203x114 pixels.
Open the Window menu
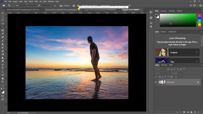[51, 1]
